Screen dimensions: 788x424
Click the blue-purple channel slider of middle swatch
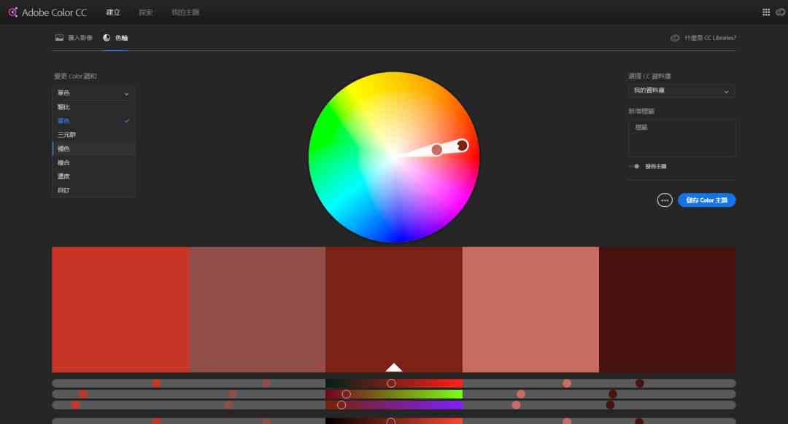pyautogui.click(x=394, y=405)
